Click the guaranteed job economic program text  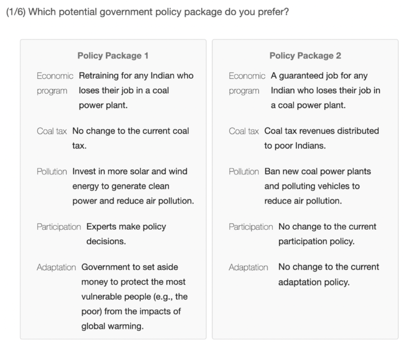pos(325,91)
